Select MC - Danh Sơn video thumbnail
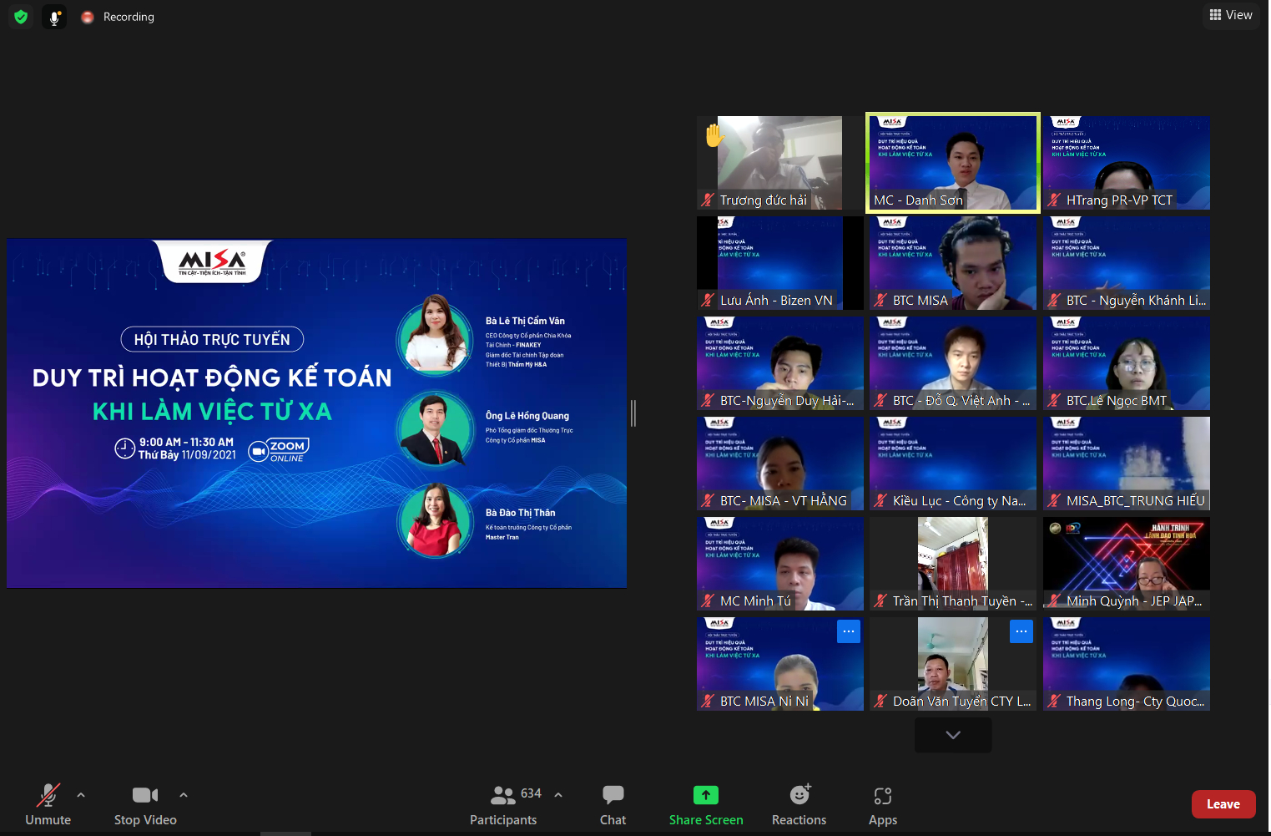 click(x=953, y=163)
